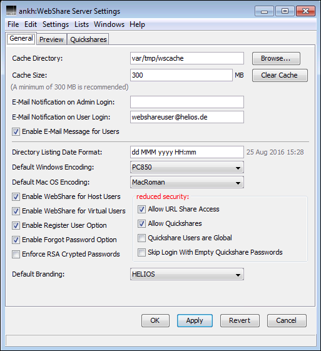The width and height of the screenshot is (321, 351).
Task: Check Quickshare Users are Global
Action: pyautogui.click(x=141, y=238)
